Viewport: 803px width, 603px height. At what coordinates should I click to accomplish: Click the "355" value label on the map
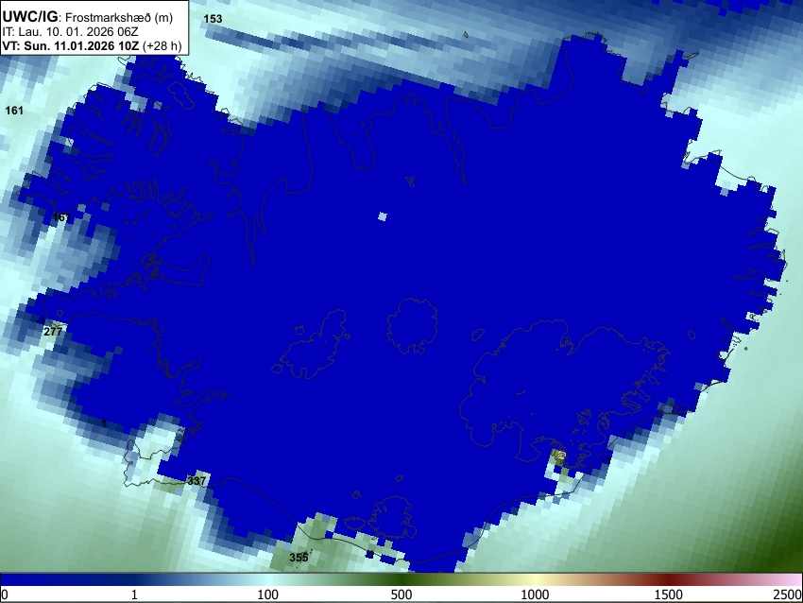[x=299, y=558]
